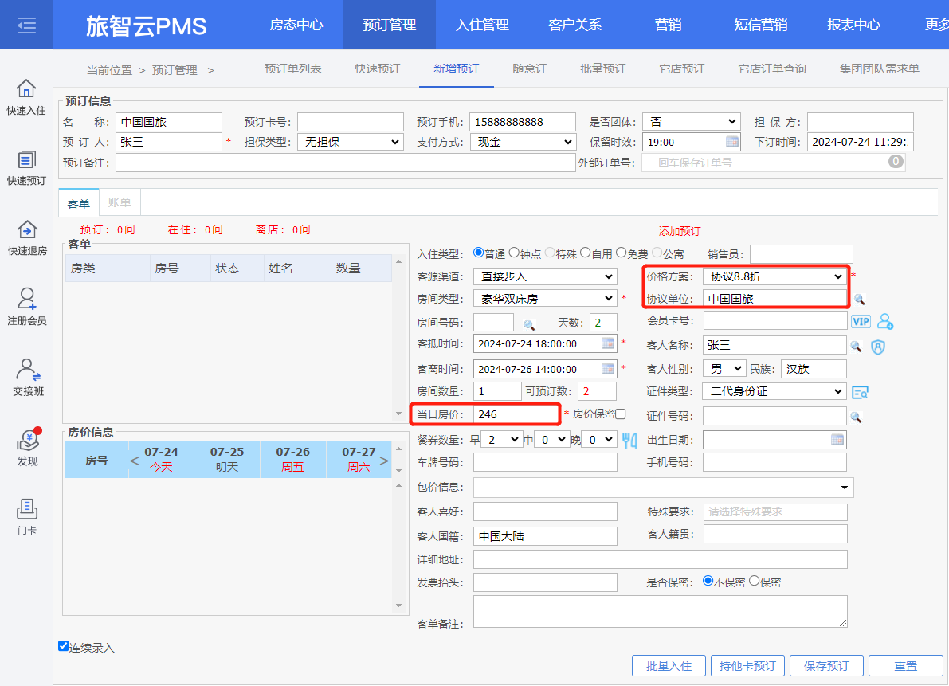The image size is (949, 686).
Task: Open 客户关系 in top menu
Action: click(x=575, y=25)
